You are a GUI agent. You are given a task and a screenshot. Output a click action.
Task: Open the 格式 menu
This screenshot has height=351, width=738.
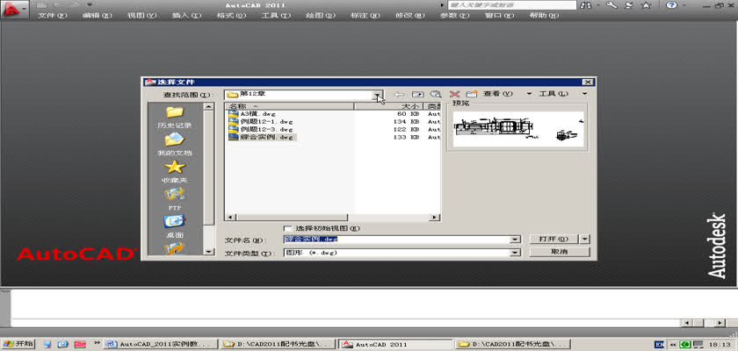tap(231, 15)
